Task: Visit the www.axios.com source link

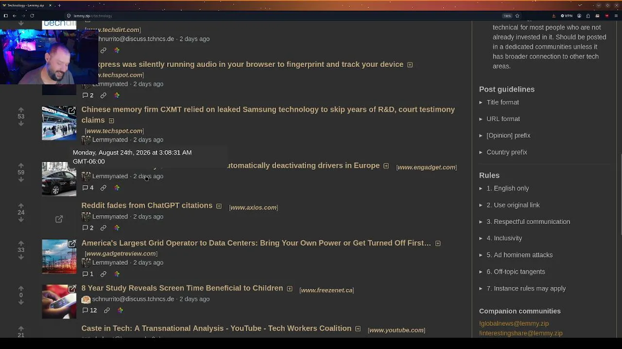Action: [x=253, y=207]
